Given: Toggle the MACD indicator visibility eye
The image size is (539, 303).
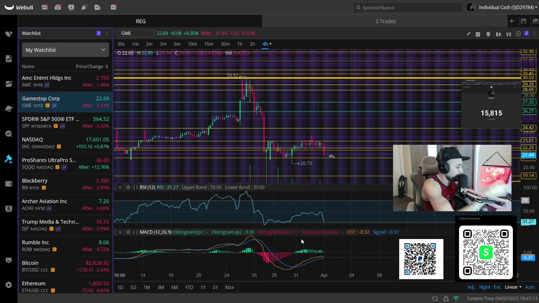Looking at the screenshot, I should (128, 232).
